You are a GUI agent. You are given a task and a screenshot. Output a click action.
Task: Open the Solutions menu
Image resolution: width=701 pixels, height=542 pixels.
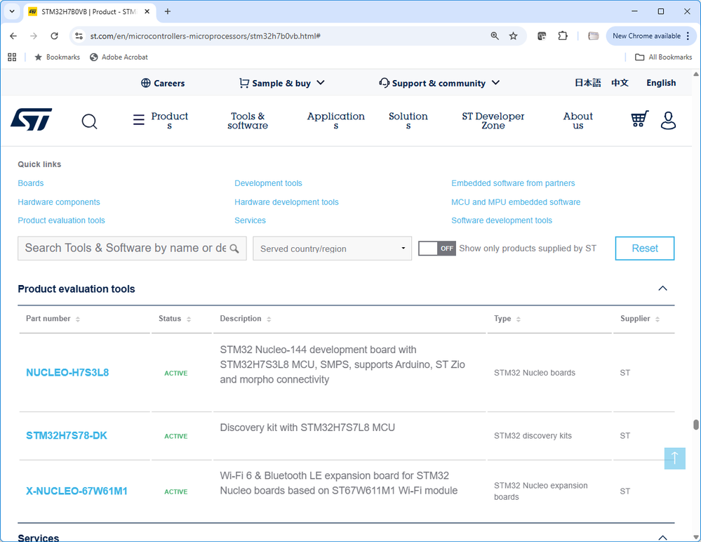point(408,121)
